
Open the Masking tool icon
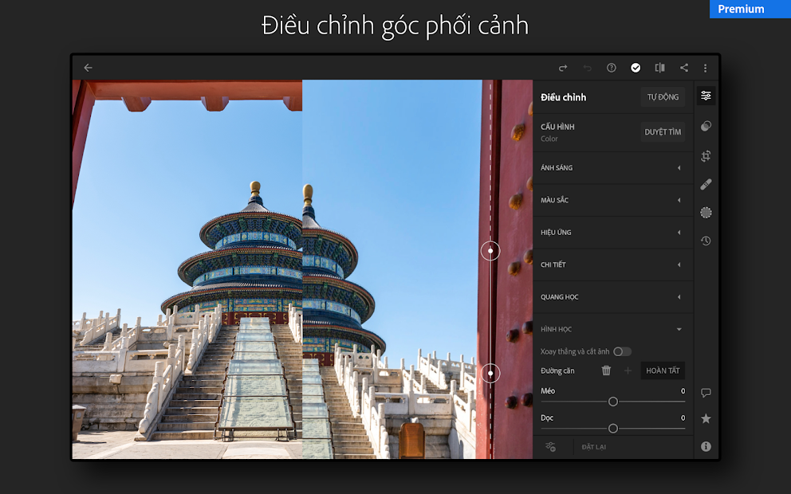point(706,212)
